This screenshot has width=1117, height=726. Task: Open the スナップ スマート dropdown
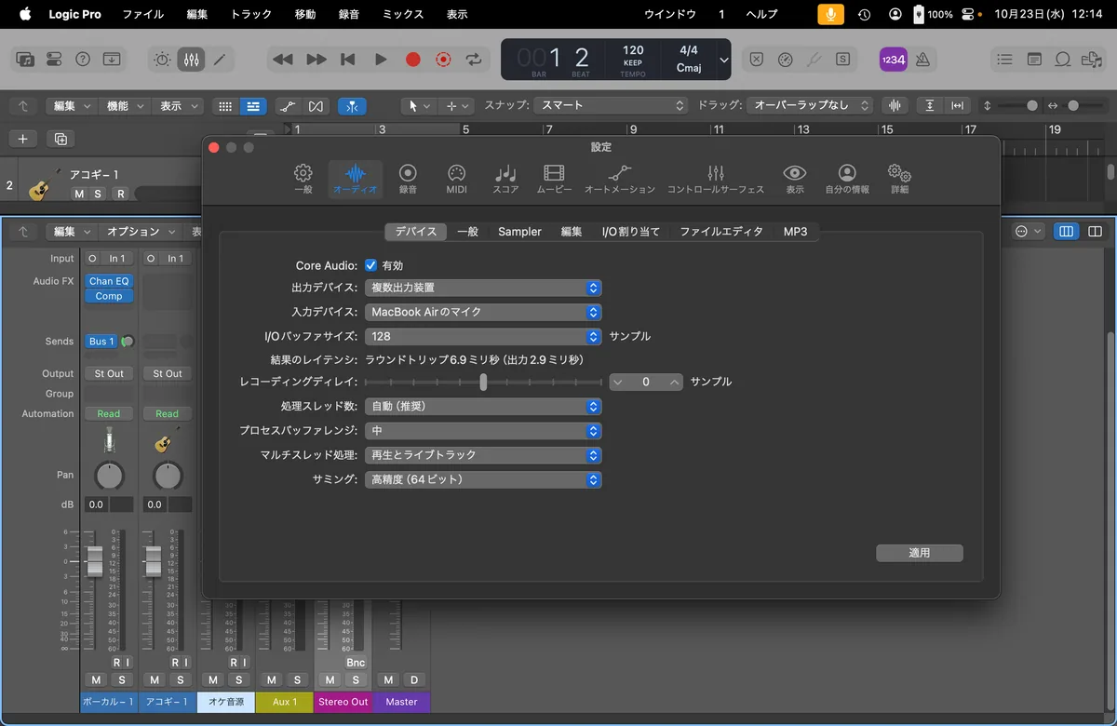tap(612, 105)
